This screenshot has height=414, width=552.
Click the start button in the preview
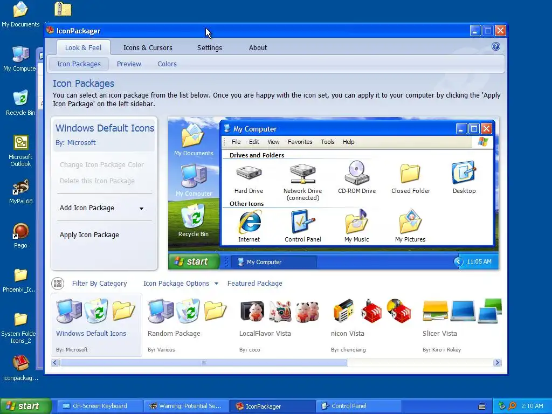194,261
